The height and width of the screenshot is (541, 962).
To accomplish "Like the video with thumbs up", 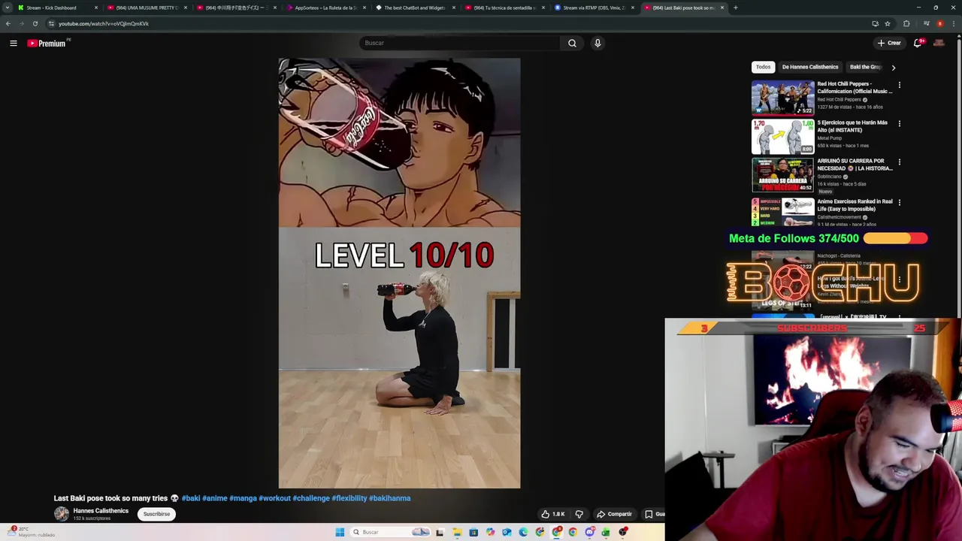I will pos(553,514).
